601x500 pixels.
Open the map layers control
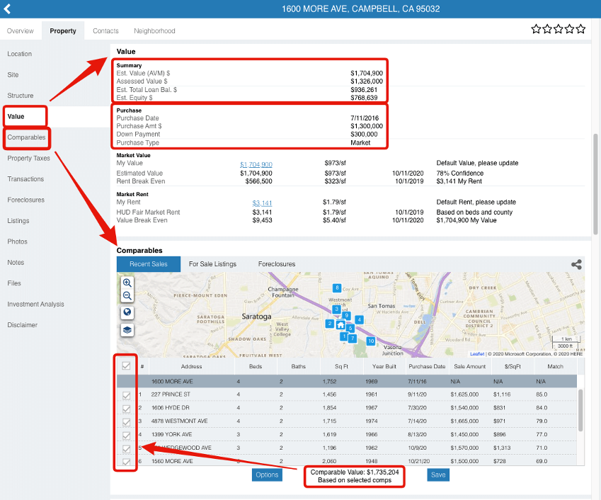pos(127,329)
